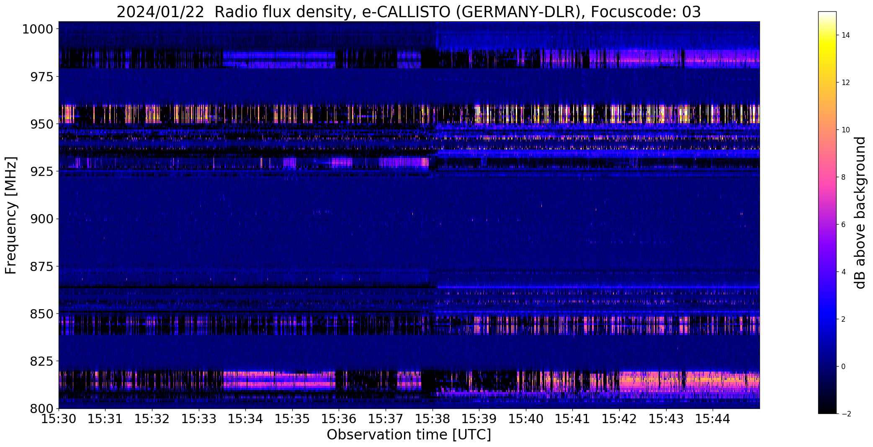The width and height of the screenshot is (873, 447).
Task: Click the colorbar tick label 6
Action: pos(844,225)
